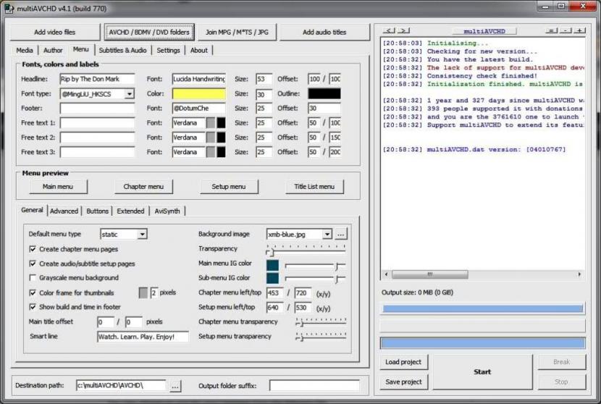The image size is (601, 404).
Task: Enable Grayscale menu background checkbox
Action: pos(33,278)
